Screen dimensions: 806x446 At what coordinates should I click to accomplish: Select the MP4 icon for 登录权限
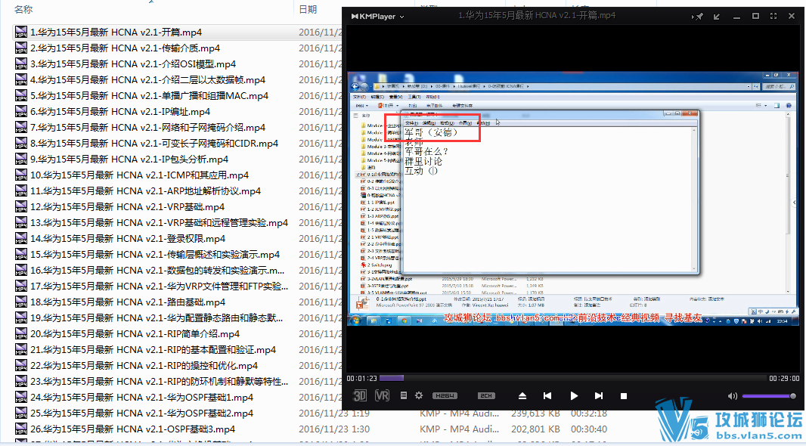(x=21, y=239)
